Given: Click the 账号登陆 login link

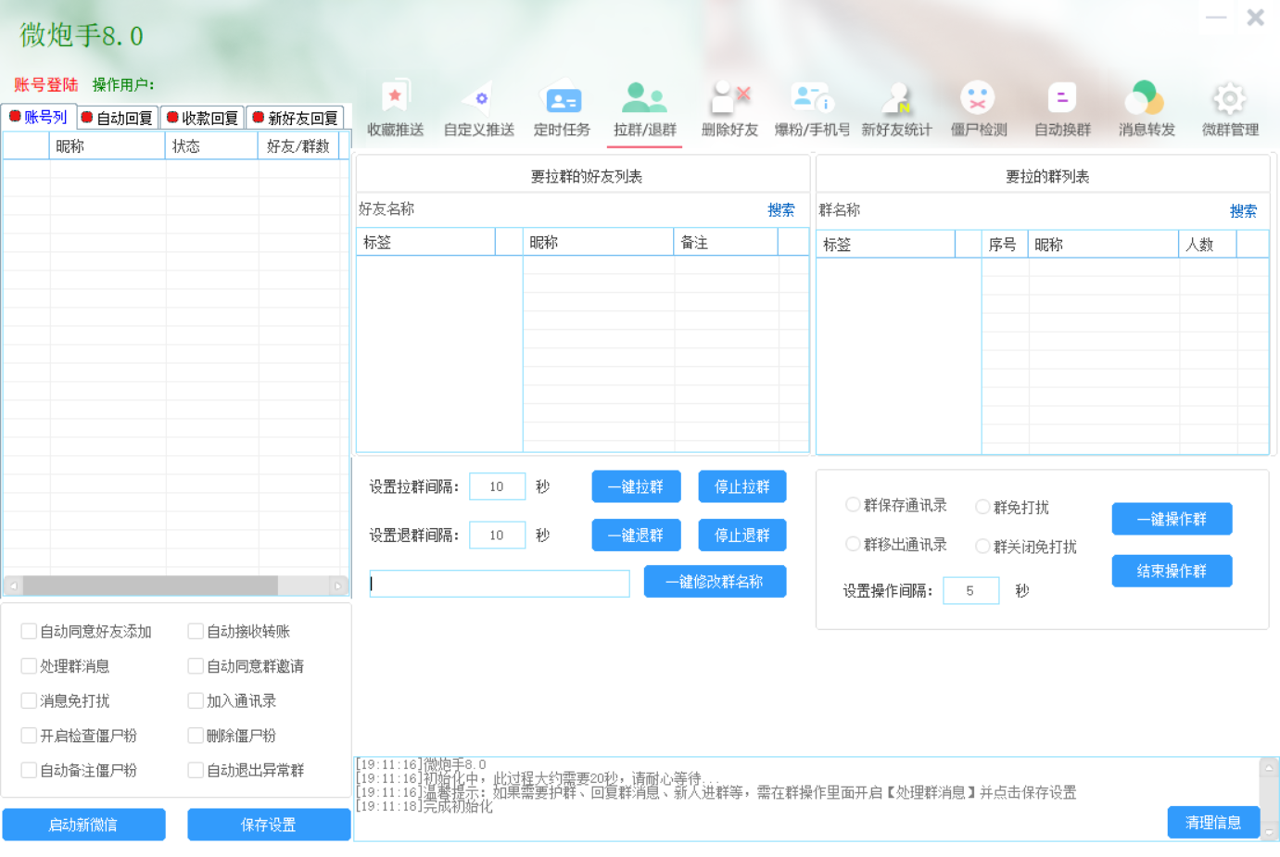Looking at the screenshot, I should [x=46, y=84].
